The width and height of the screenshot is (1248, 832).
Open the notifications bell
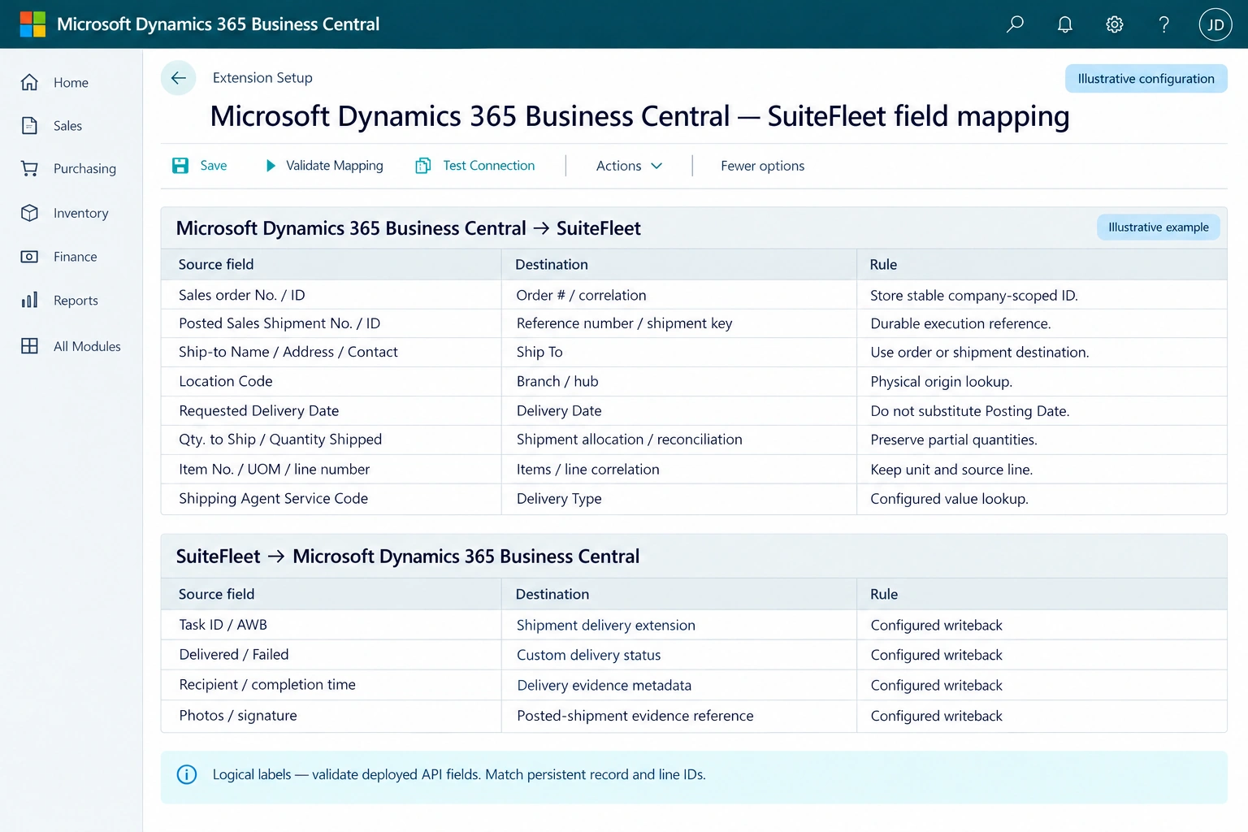click(x=1064, y=24)
